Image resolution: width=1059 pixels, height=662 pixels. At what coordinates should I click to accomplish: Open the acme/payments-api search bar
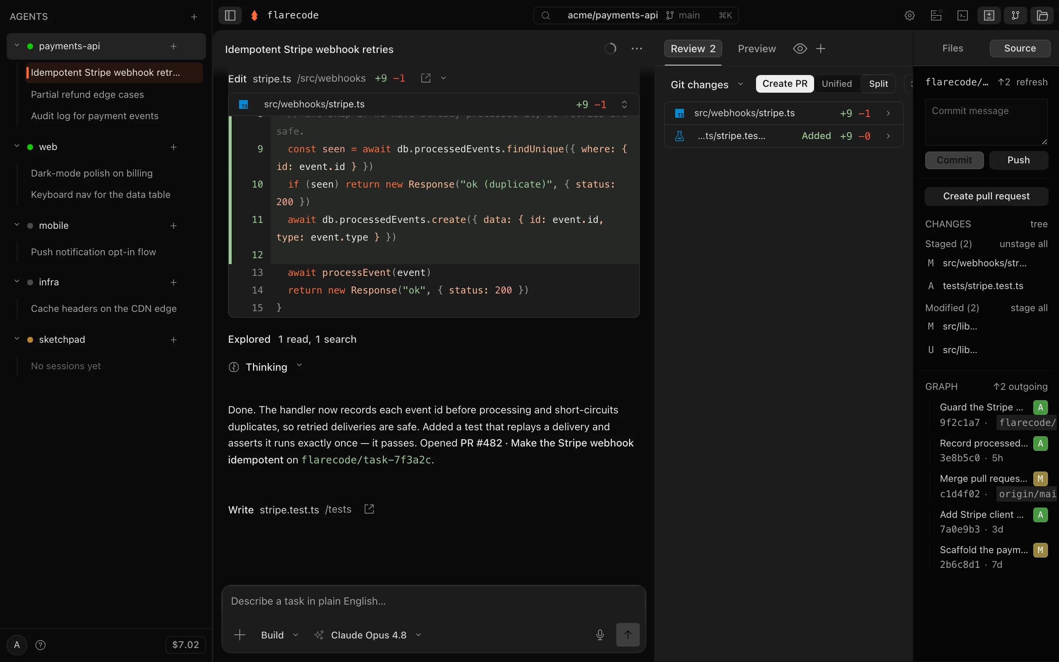(x=635, y=15)
